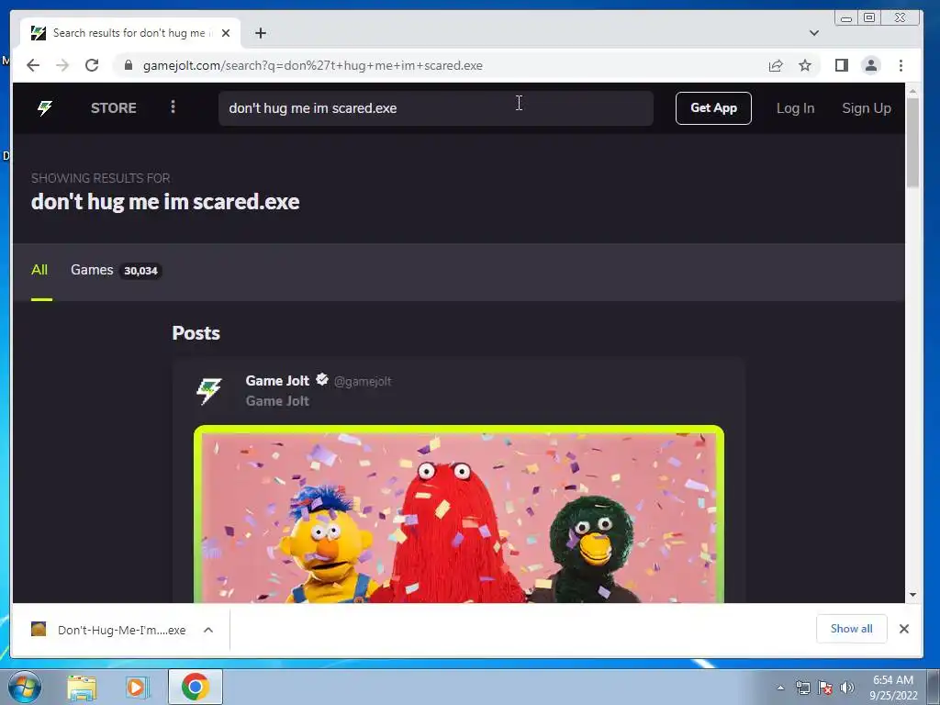Open a new tab with the plus button
The image size is (940, 705).
pyautogui.click(x=260, y=33)
